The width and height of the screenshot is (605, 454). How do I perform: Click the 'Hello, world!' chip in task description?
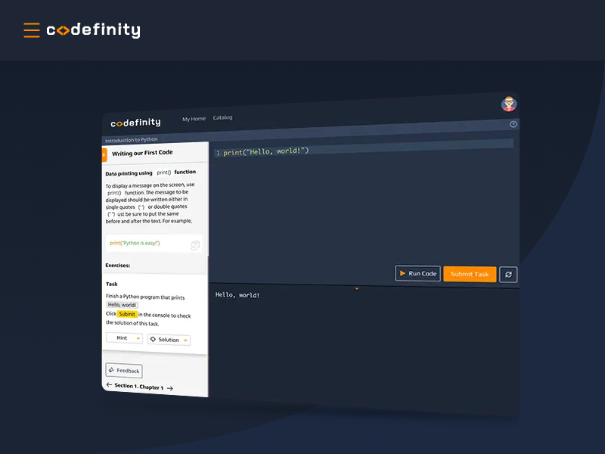tap(122, 305)
